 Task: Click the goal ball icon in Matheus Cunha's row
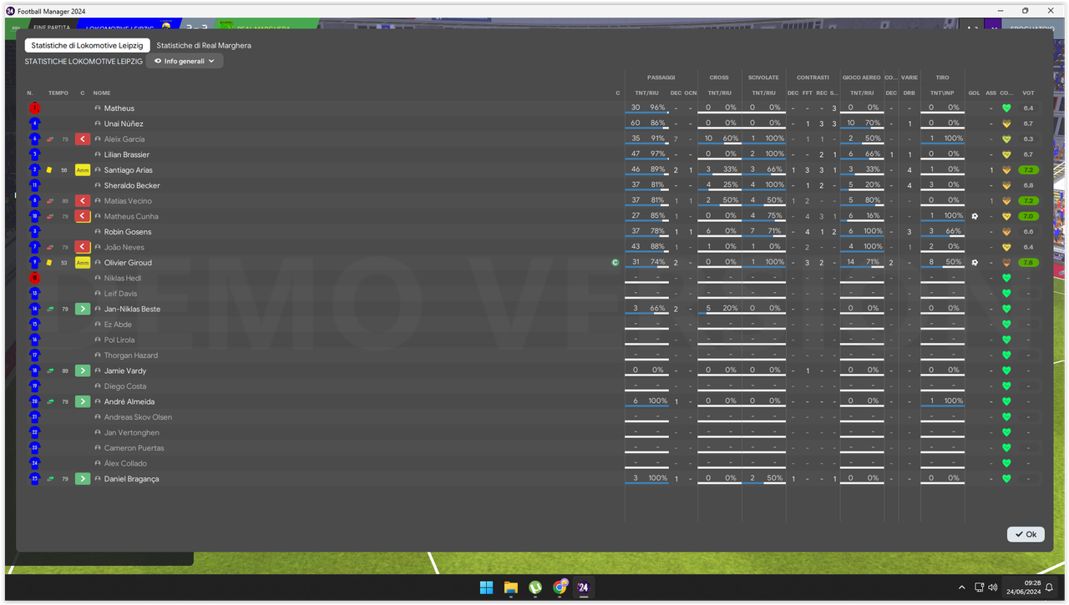975,216
